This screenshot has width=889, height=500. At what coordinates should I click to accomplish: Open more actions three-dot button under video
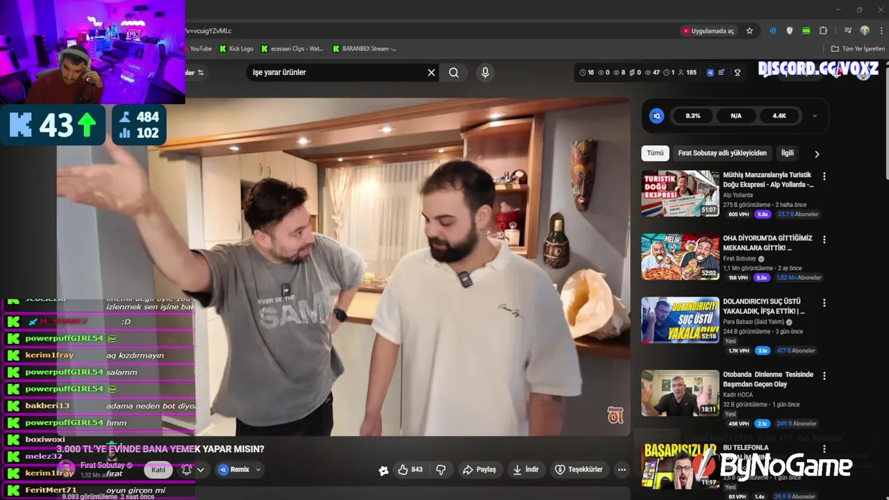[x=622, y=469]
